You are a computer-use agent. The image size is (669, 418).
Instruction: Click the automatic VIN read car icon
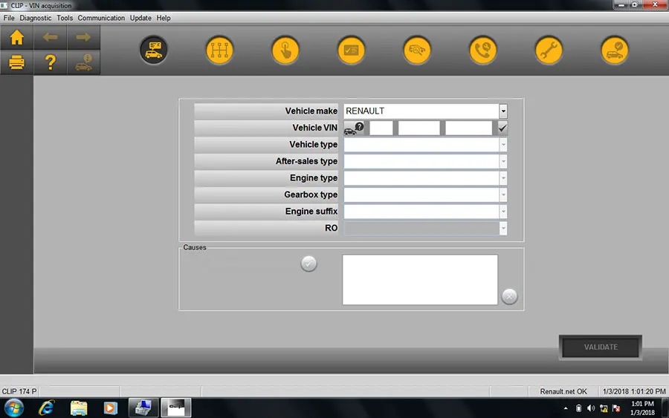pyautogui.click(x=354, y=128)
